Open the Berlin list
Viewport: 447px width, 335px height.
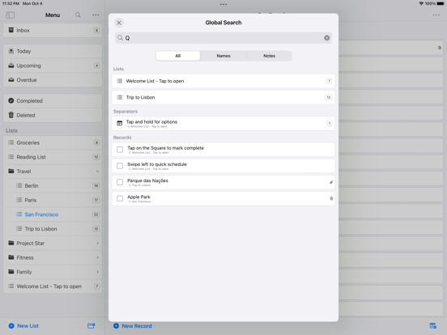coord(53,186)
